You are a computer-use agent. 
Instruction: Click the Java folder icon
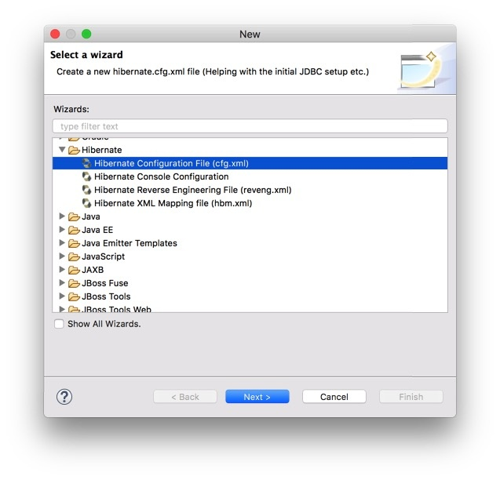[x=74, y=216]
